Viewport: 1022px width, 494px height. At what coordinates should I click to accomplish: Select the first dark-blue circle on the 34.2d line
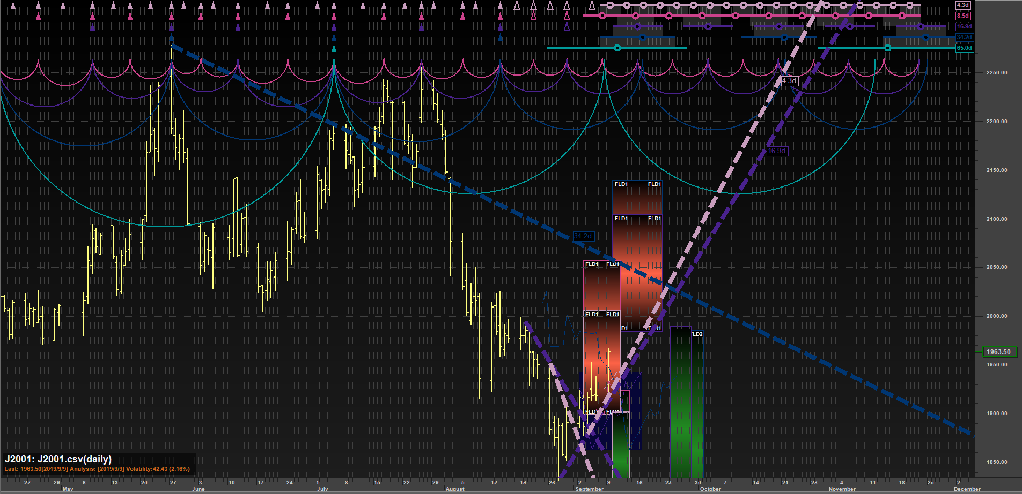click(x=643, y=38)
